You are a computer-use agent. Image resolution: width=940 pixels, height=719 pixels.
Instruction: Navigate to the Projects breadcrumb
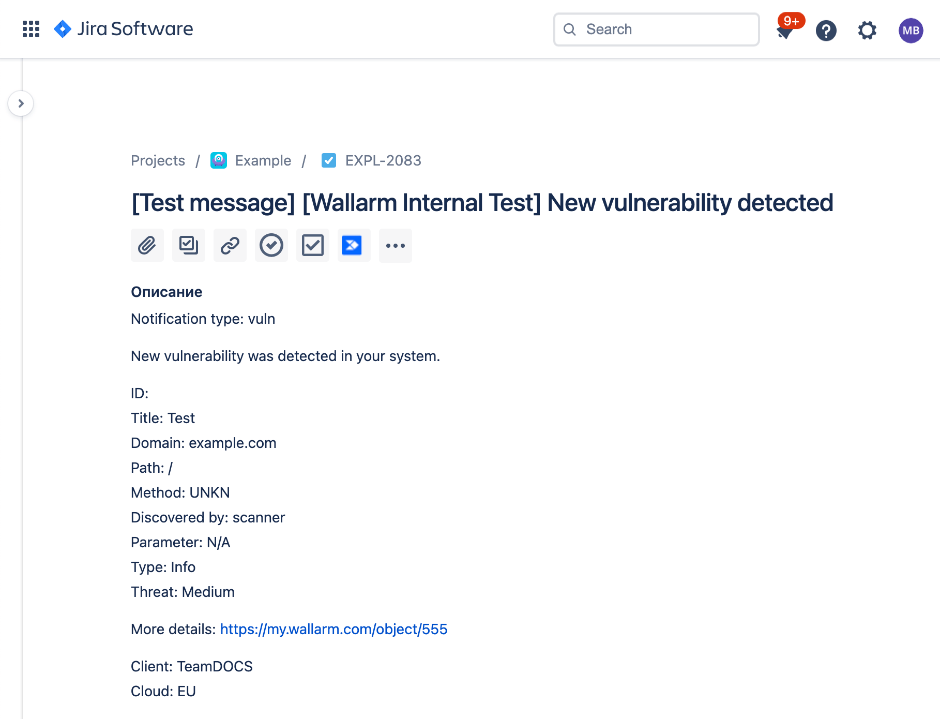coord(157,160)
